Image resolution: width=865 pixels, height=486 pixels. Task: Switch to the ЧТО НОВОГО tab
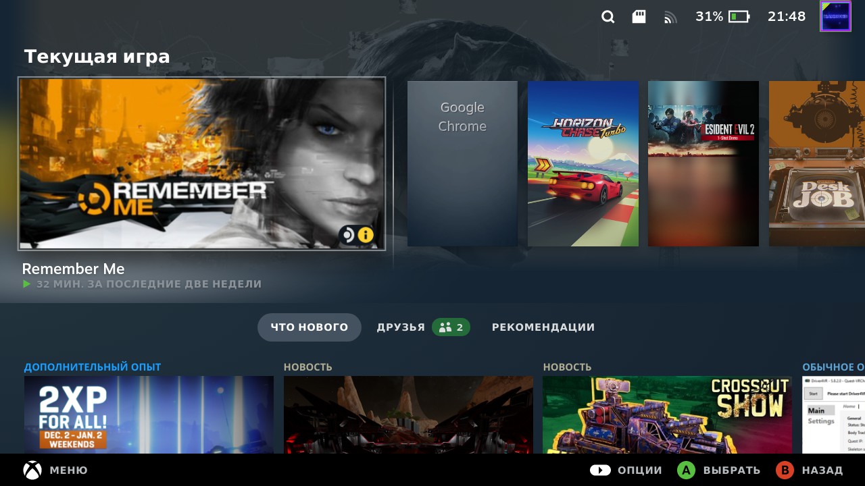pyautogui.click(x=310, y=327)
